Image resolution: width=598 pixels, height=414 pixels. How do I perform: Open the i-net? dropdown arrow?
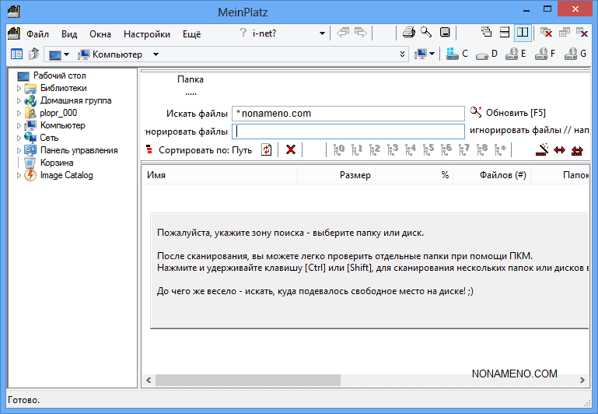[322, 34]
